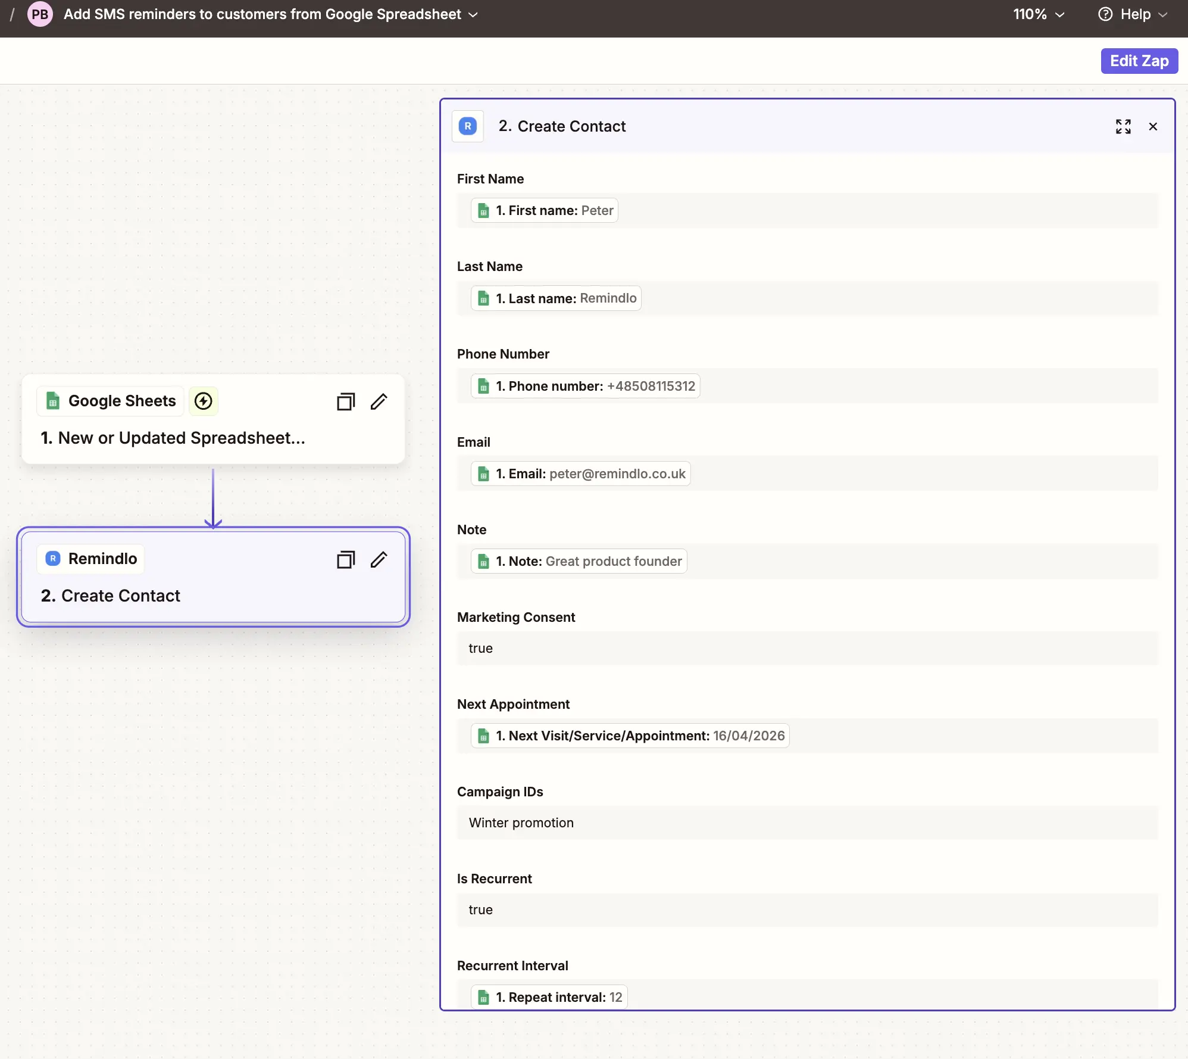Click the Next Visit/Service/Appointment date pill
The image size is (1188, 1059).
coord(630,736)
